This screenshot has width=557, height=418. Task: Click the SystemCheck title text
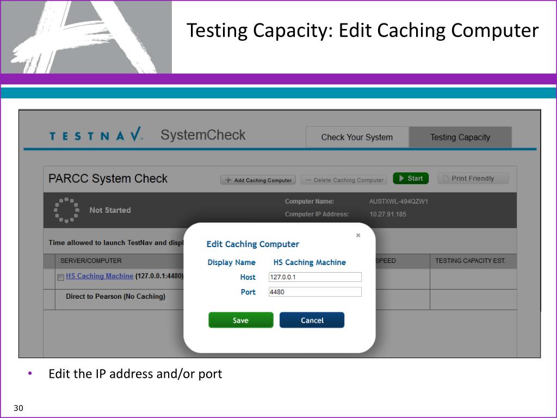pyautogui.click(x=203, y=135)
